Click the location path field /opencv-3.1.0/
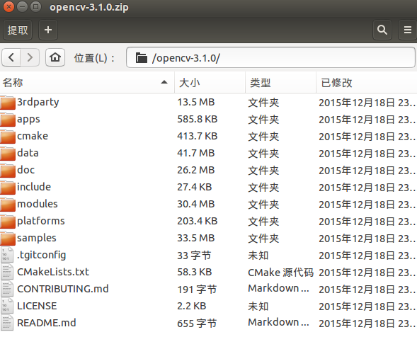The height and width of the screenshot is (349, 417). pos(270,57)
